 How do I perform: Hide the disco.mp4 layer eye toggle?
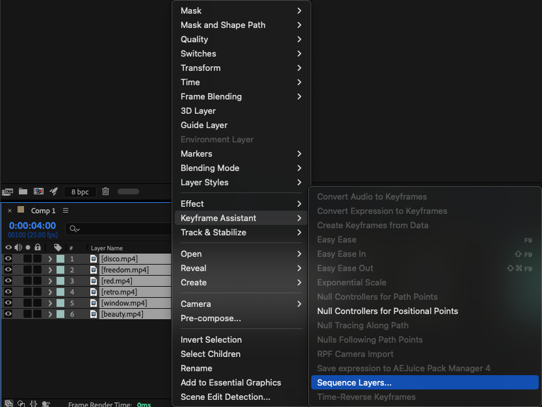pyautogui.click(x=8, y=259)
